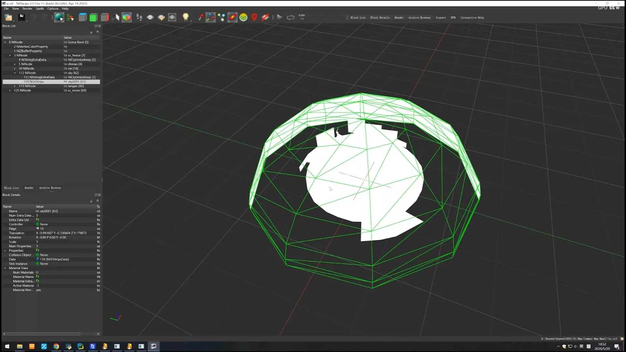Click the Load file toolbar icon
The width and height of the screenshot is (626, 352).
coord(8,17)
